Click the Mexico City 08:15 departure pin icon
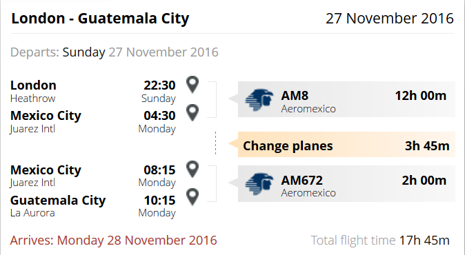This screenshot has width=465, height=255. tap(192, 170)
